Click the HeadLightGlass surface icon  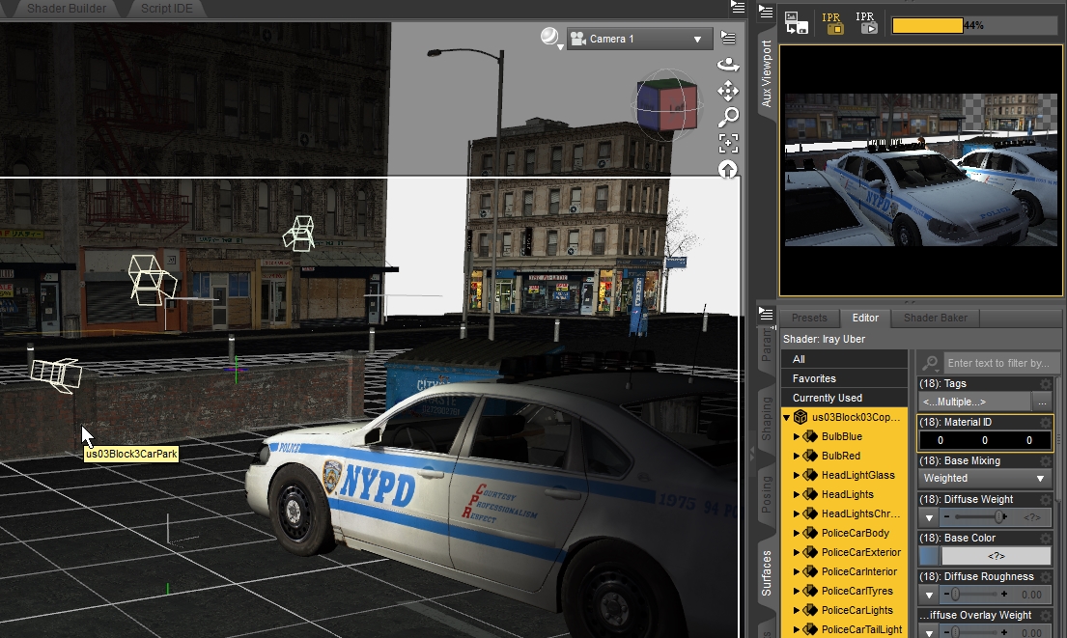coord(810,476)
